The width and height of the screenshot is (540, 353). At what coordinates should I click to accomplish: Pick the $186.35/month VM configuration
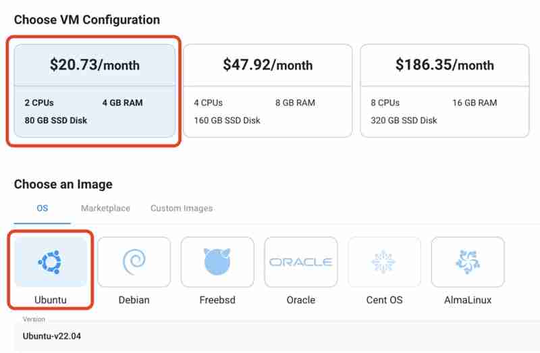pos(444,65)
